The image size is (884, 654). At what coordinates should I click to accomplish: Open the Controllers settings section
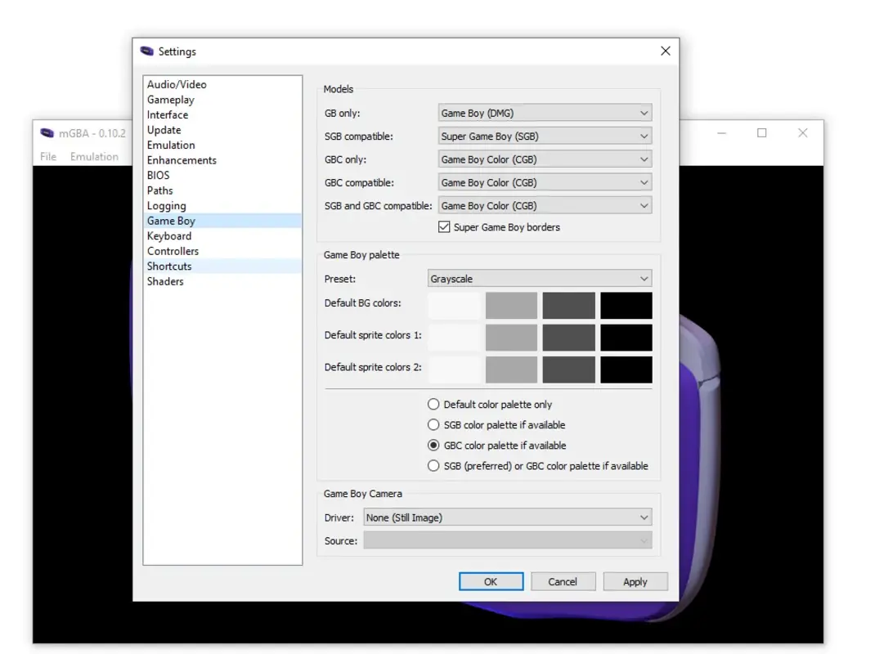tap(173, 251)
